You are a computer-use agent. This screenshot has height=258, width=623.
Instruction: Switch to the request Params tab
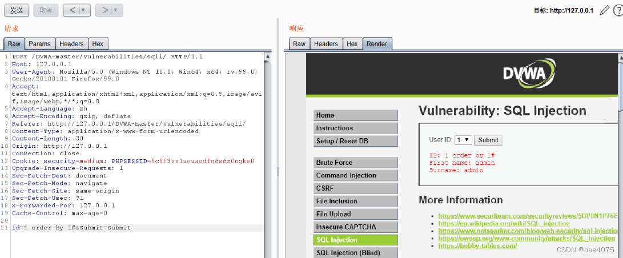(x=40, y=43)
